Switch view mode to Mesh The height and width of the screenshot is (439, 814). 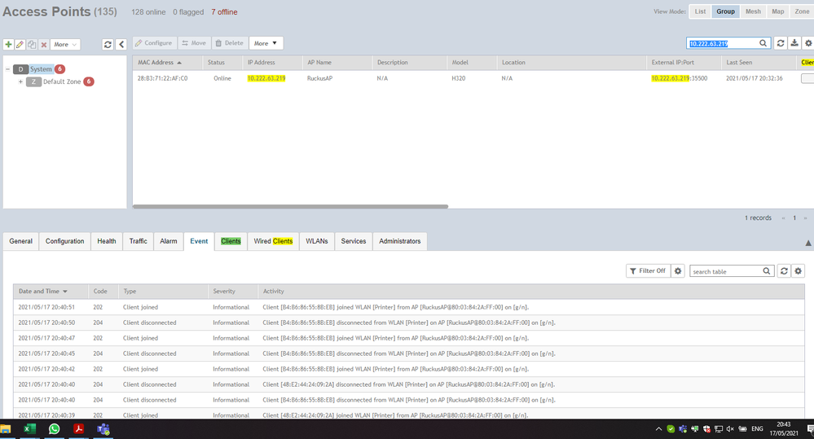pyautogui.click(x=753, y=11)
